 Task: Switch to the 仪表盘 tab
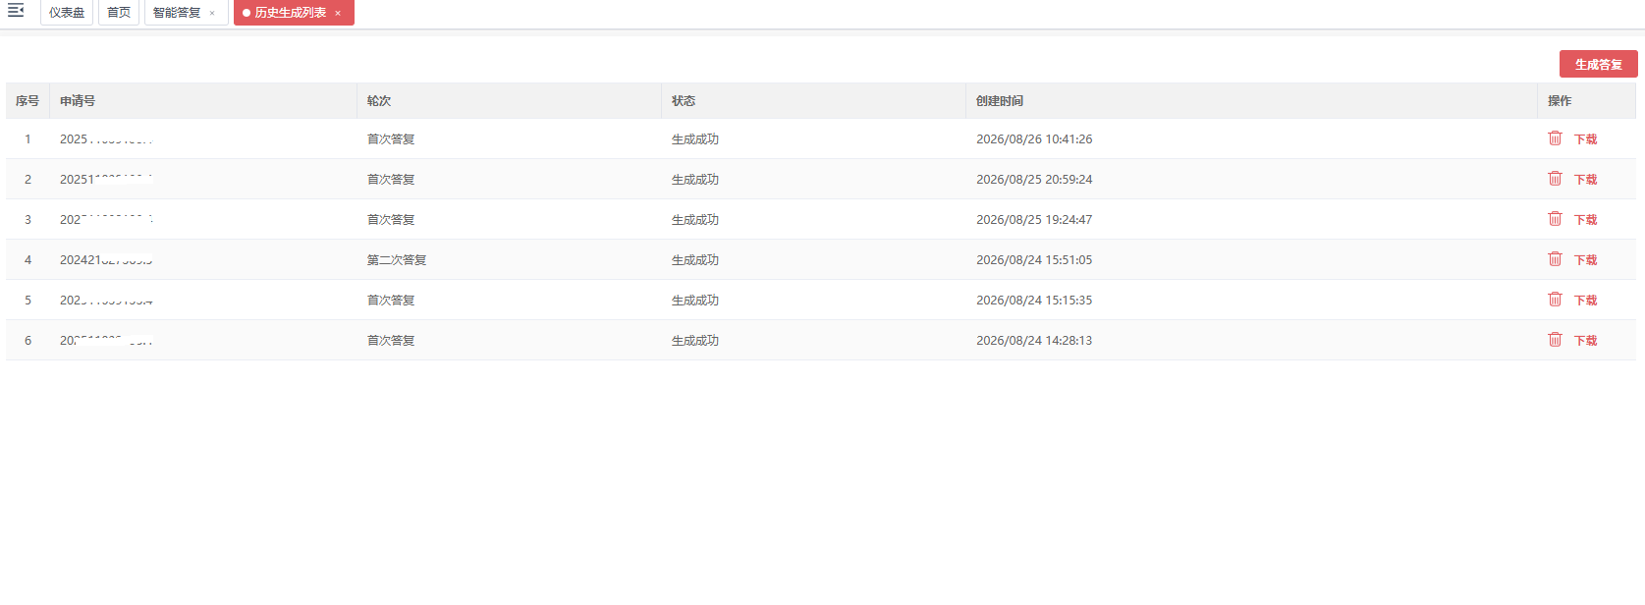tap(67, 13)
